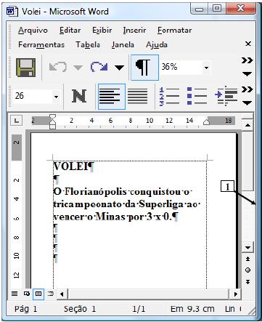Viewport: 262px width, 322px height.
Task: Click the word Florianópolis in document
Action: click(x=96, y=192)
